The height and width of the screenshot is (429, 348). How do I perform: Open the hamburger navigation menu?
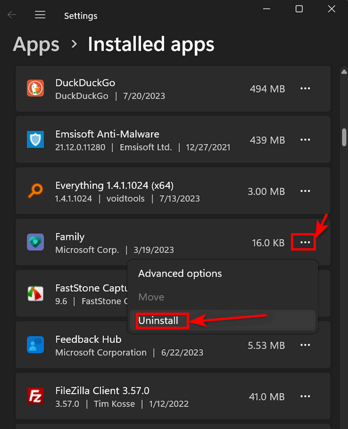click(x=40, y=15)
